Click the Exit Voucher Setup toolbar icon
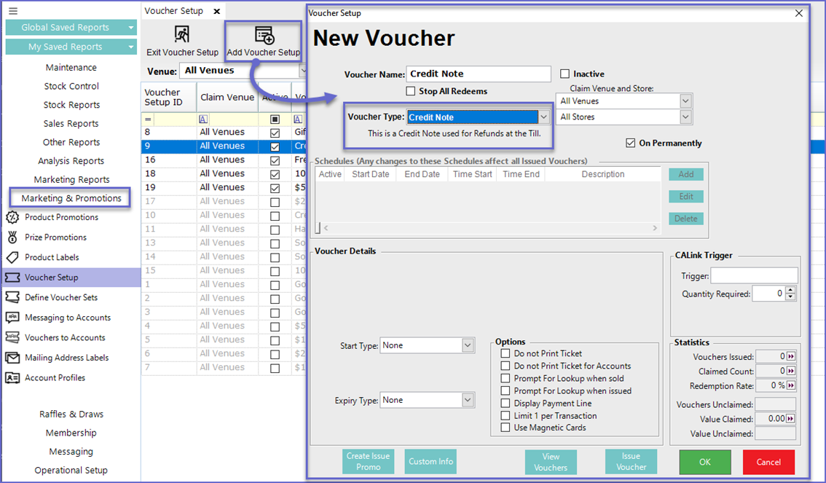 tap(182, 35)
